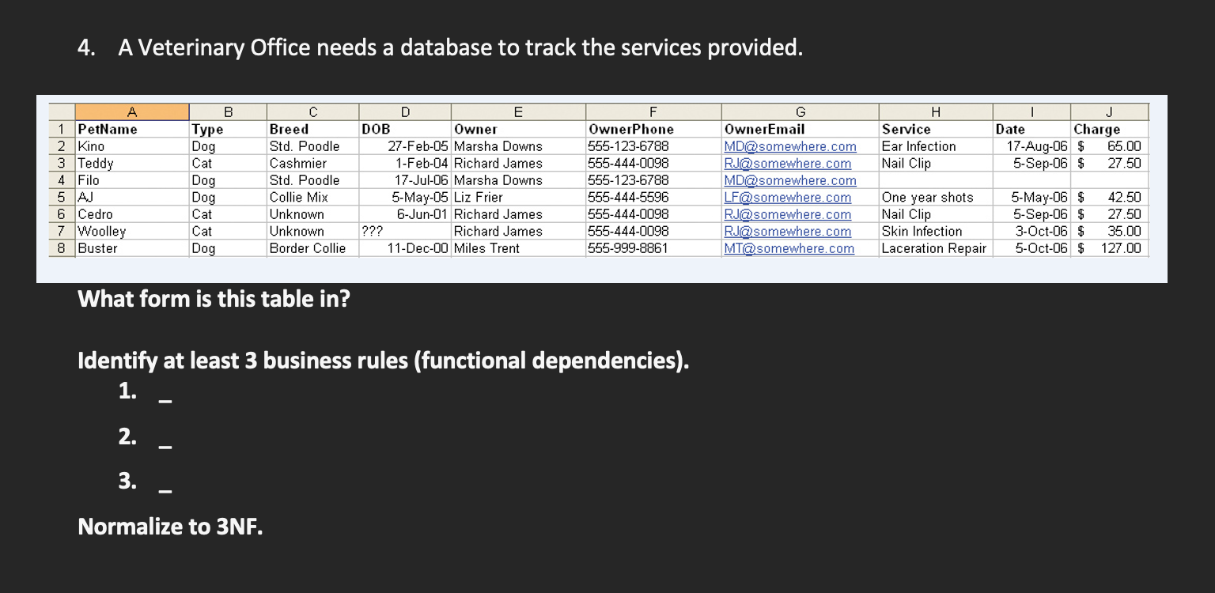Select the column A header
The width and height of the screenshot is (1215, 593).
click(x=132, y=111)
